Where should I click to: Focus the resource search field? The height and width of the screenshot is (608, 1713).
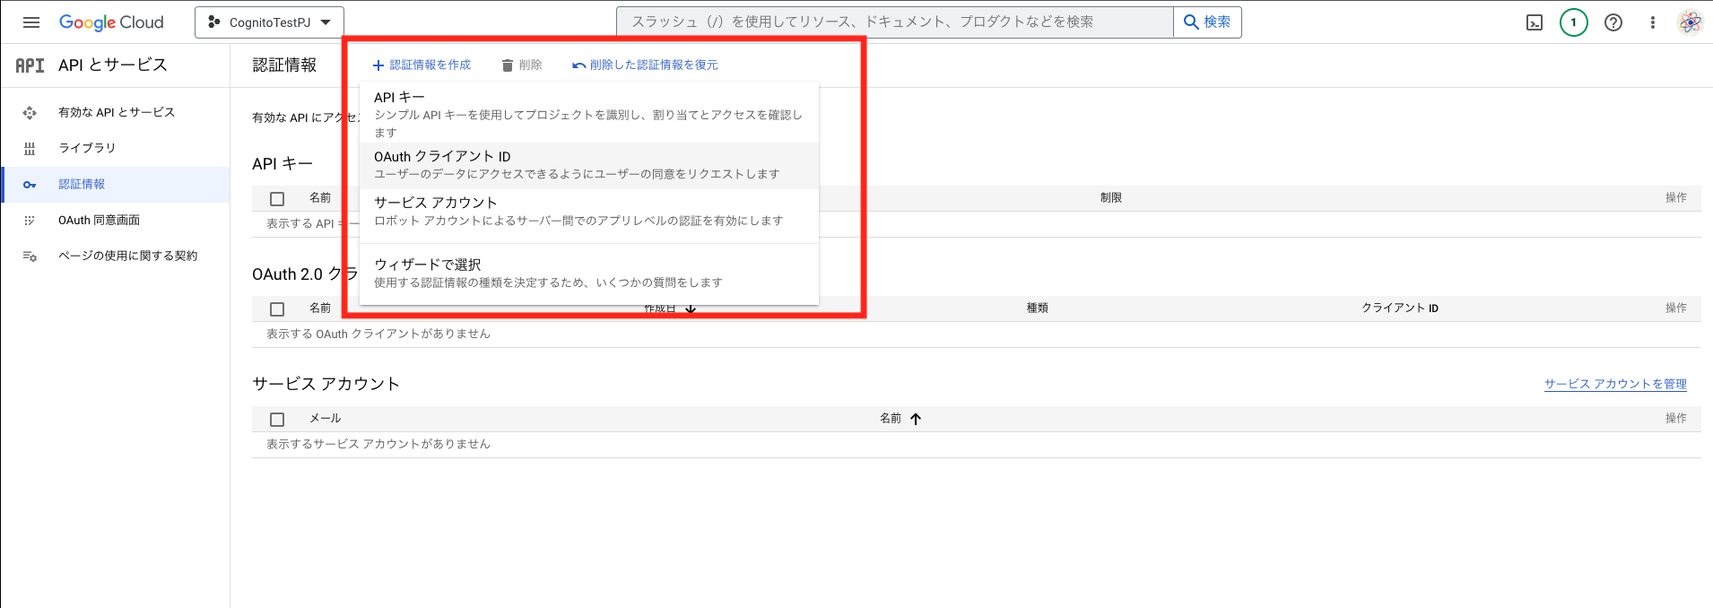click(x=895, y=22)
